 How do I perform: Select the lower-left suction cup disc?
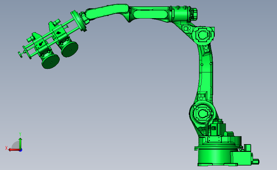(51, 62)
